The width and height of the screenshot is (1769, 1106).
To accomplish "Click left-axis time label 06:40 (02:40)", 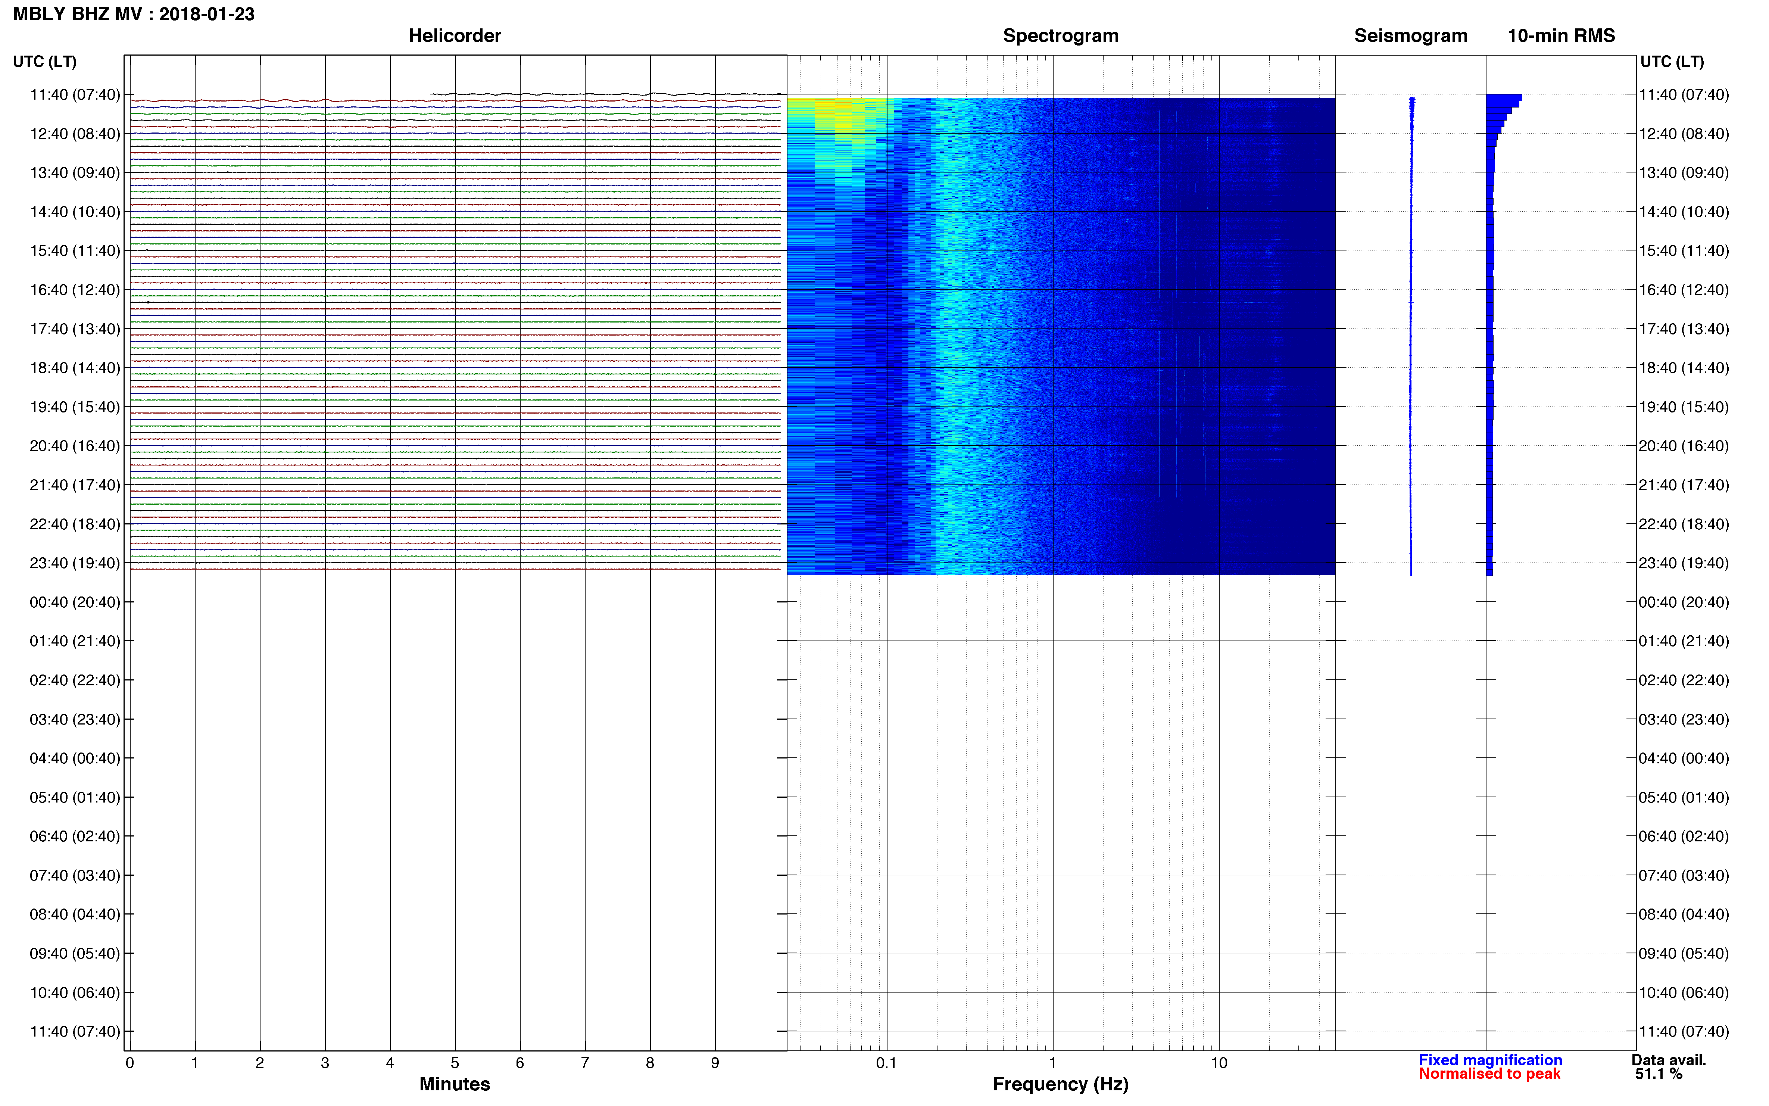I will click(75, 836).
